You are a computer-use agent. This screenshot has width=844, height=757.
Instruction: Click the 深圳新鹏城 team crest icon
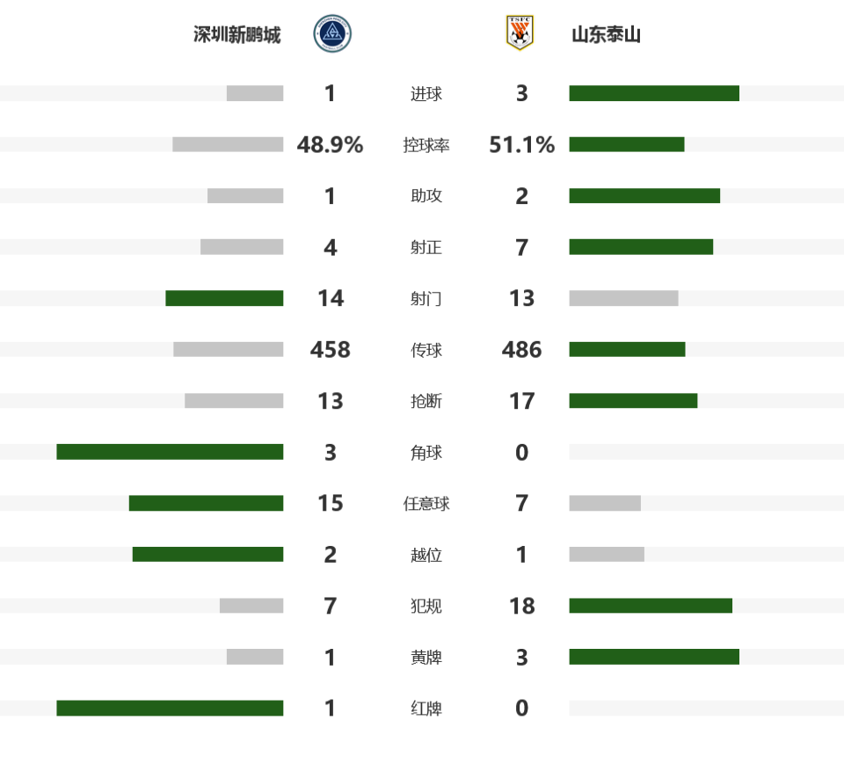(332, 33)
